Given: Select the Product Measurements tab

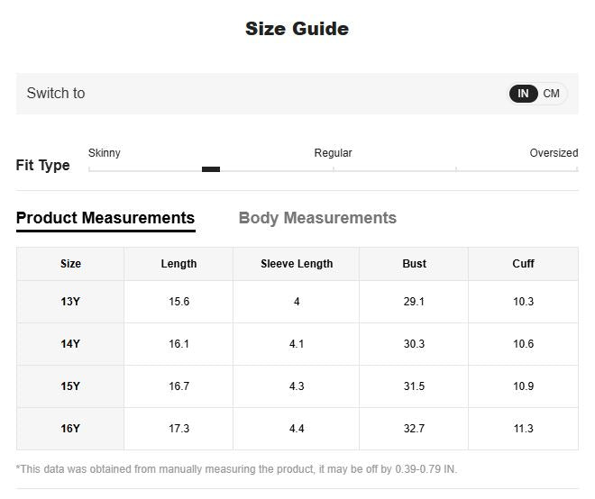Looking at the screenshot, I should point(105,218).
